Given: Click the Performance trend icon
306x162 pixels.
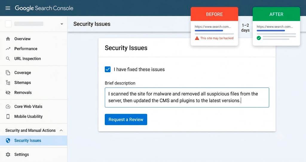Looking at the screenshot, I should coord(8,49).
